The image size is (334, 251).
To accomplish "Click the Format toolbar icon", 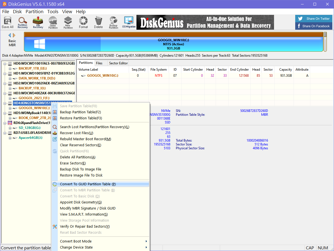I will [x=83, y=22].
